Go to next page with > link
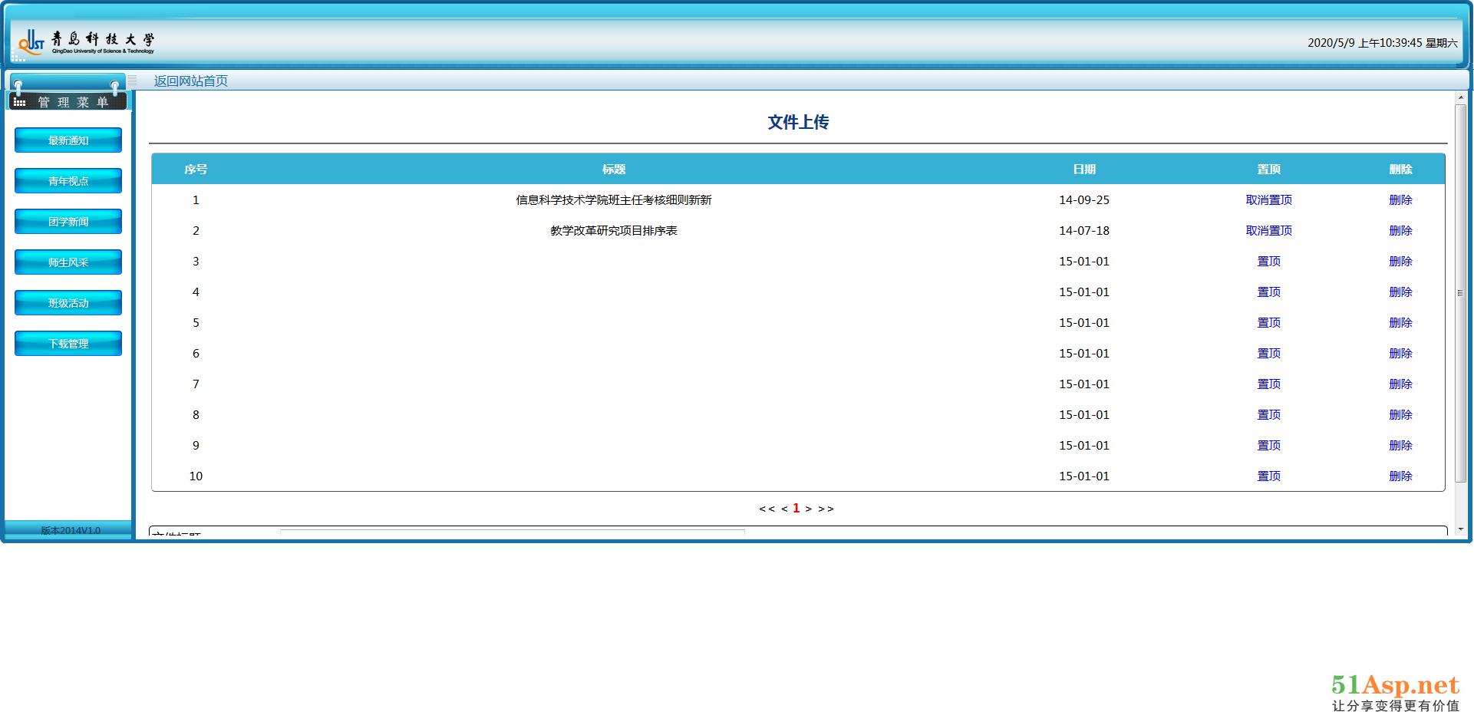 click(x=809, y=509)
